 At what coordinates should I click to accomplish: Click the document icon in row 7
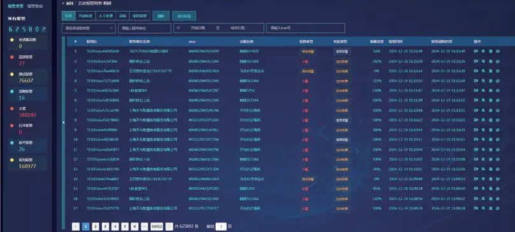point(491,110)
